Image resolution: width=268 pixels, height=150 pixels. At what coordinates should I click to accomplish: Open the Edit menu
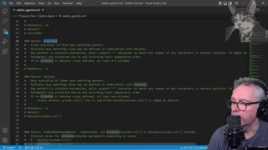(x=18, y=3)
